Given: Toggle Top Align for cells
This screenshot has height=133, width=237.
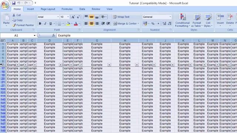Looking at the screenshot, I should tap(86, 17).
